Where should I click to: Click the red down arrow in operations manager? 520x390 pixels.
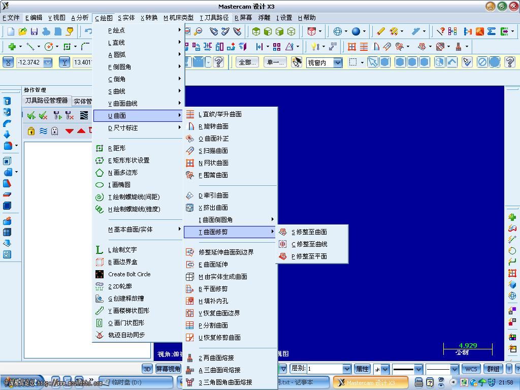[x=69, y=131]
